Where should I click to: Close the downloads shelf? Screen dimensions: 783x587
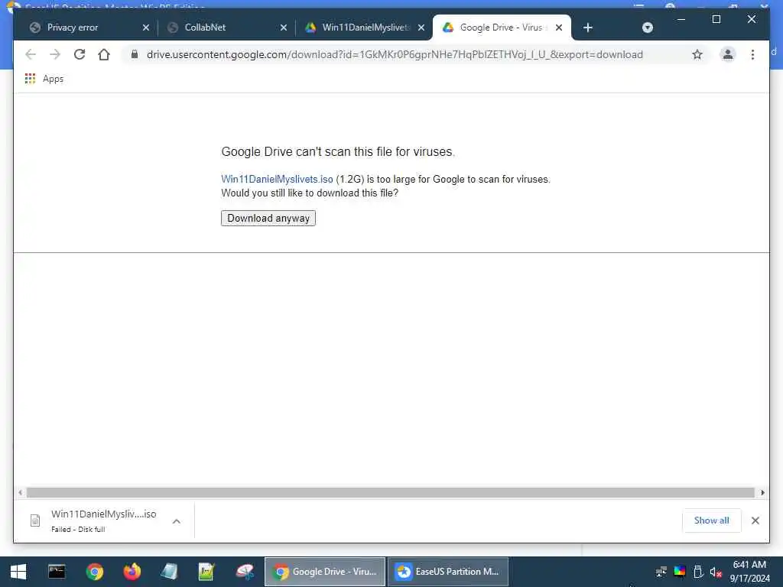click(755, 521)
